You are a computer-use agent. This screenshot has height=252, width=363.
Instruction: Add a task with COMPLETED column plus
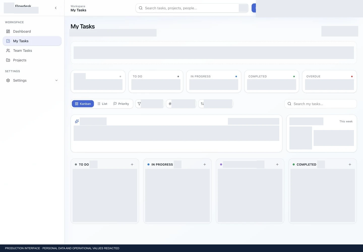350,165
